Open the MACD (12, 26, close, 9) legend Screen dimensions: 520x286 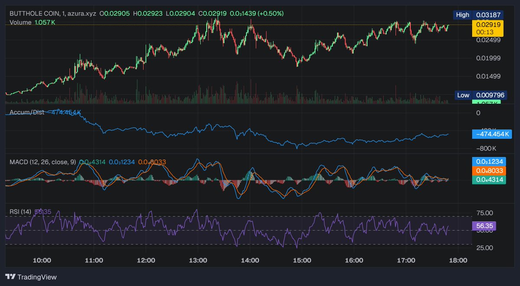point(43,162)
